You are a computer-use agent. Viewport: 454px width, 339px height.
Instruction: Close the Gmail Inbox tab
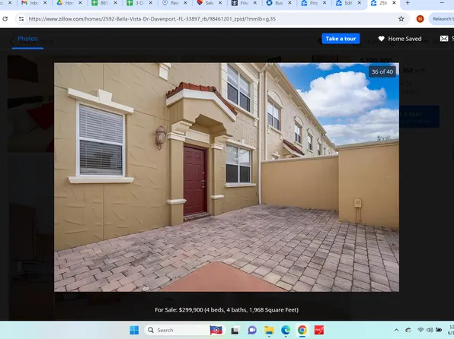click(x=45, y=2)
